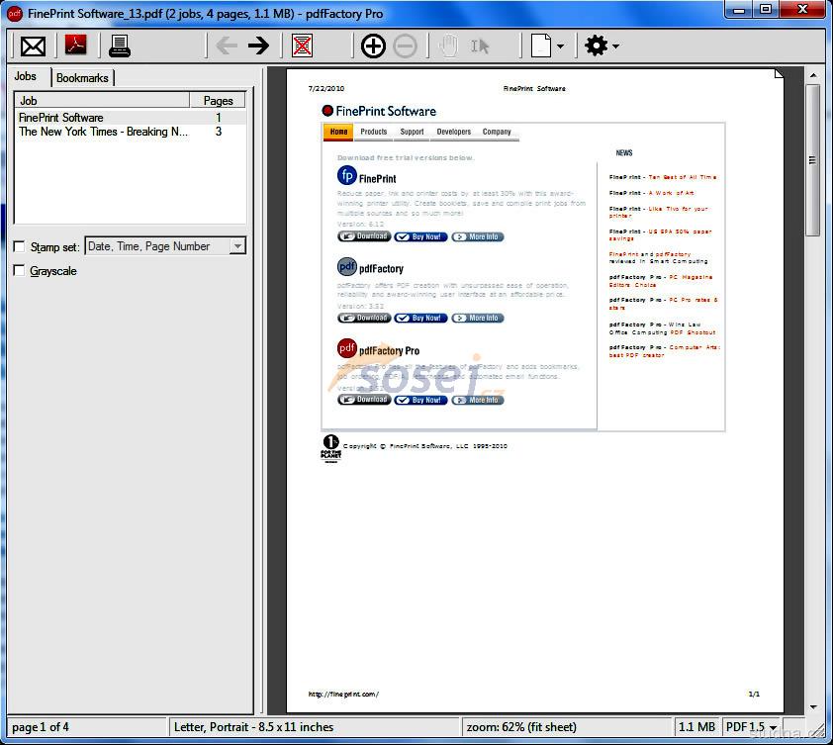The image size is (833, 745).
Task: Click Support tab in page preview
Action: (412, 132)
